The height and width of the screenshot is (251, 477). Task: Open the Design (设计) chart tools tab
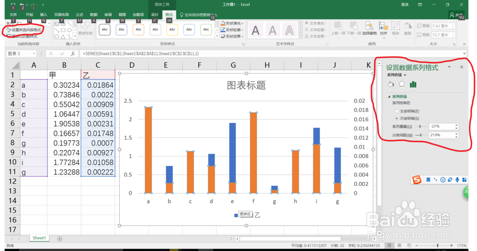(155, 15)
